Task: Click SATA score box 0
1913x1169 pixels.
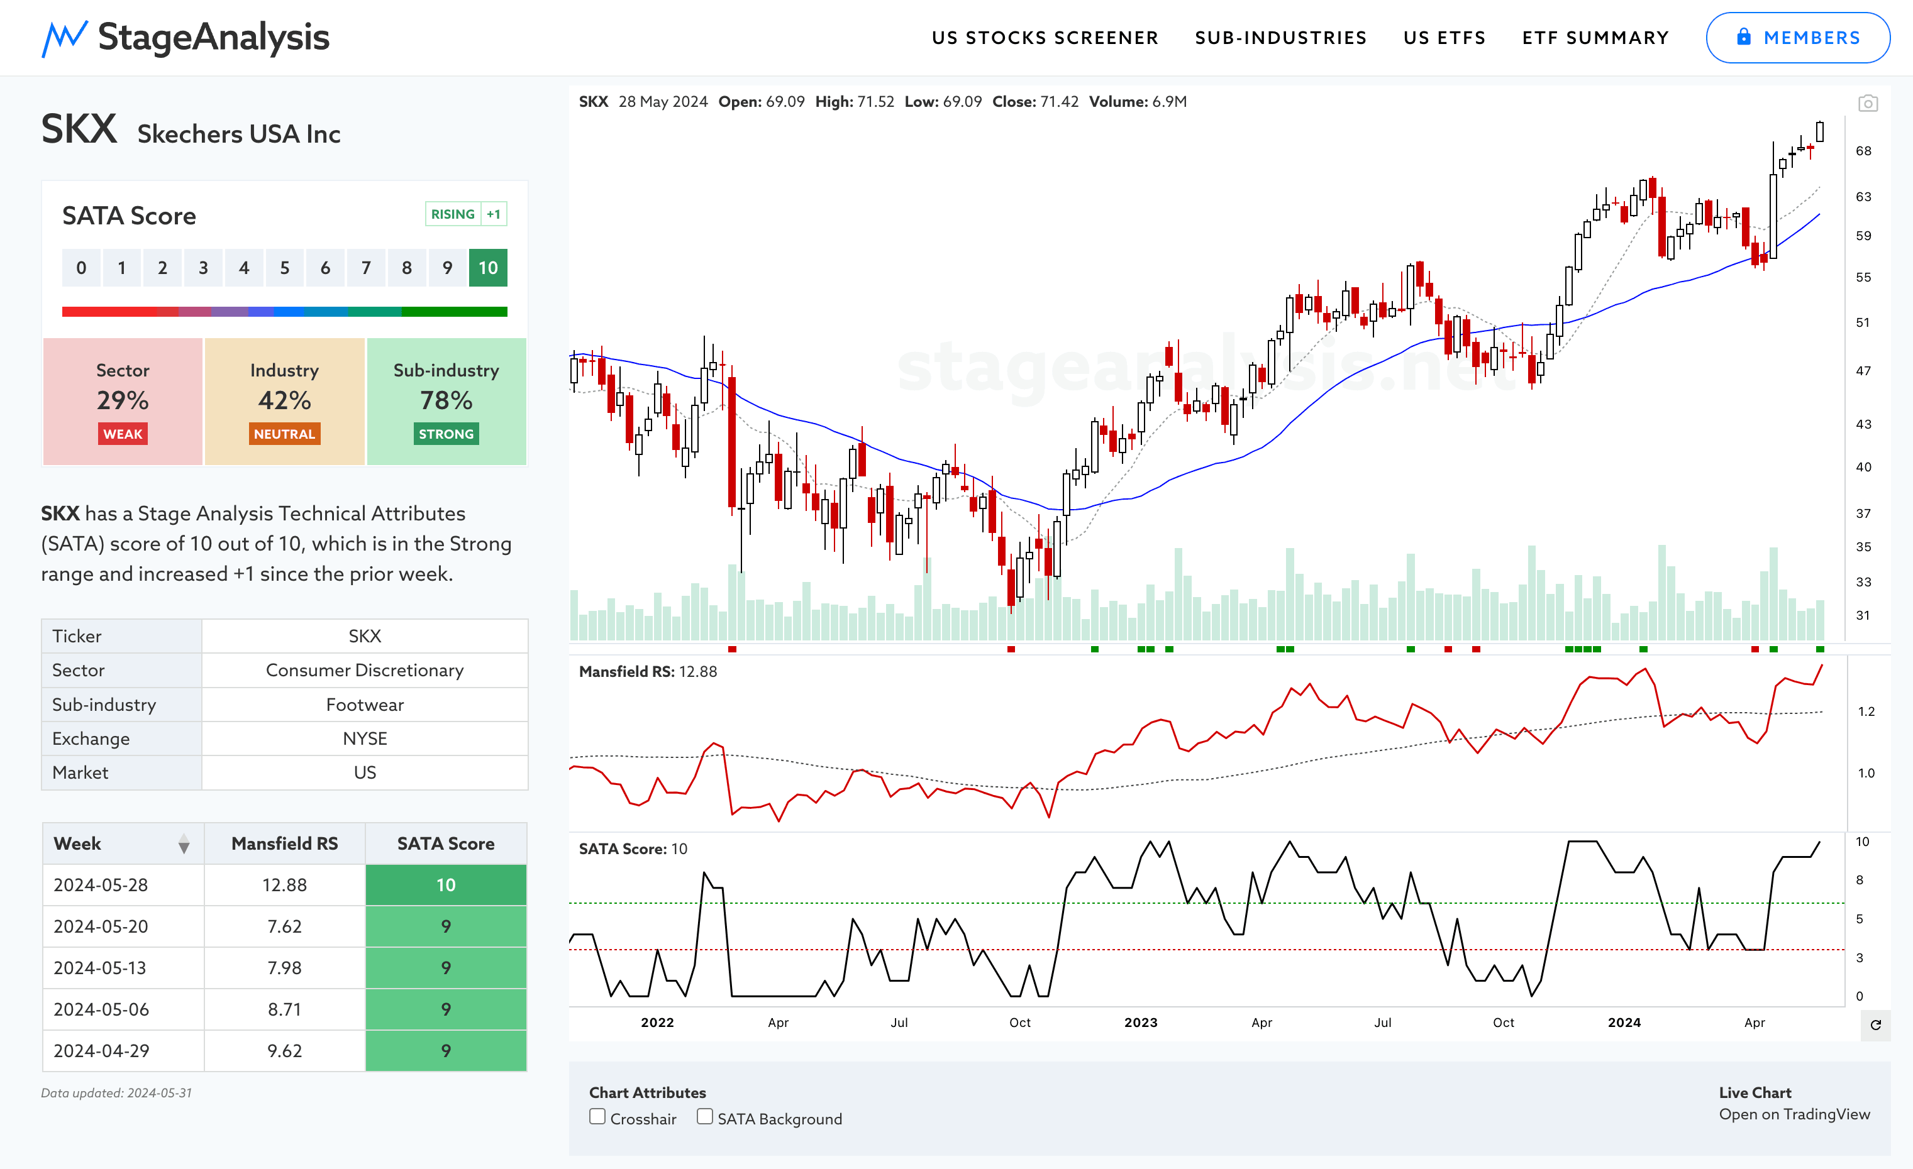Action: pos(82,268)
